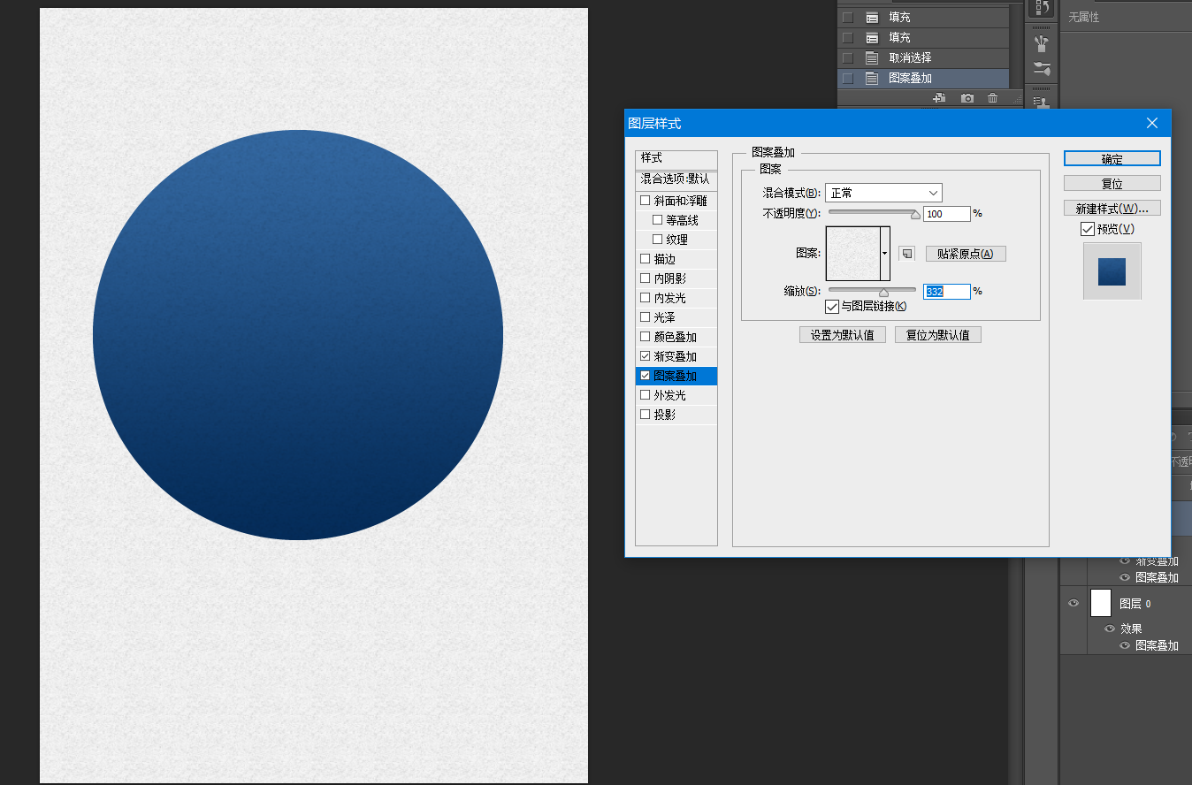Uncheck the 图案叠加 style checkbox

point(645,376)
